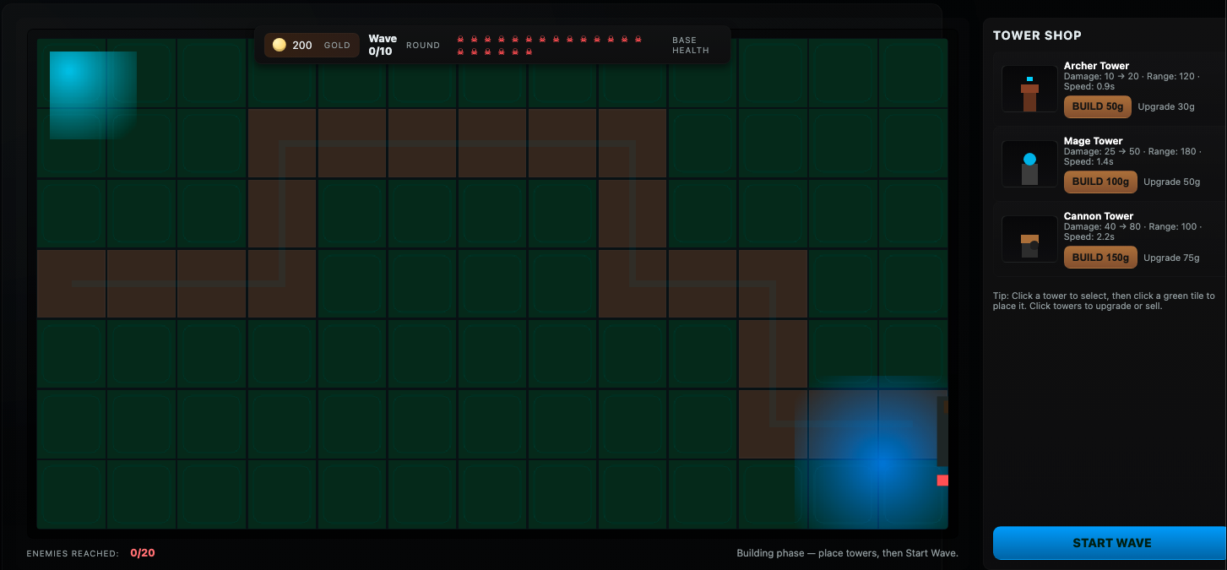This screenshot has height=570, width=1227.
Task: Click the 200 gold amount display
Action: coord(302,45)
